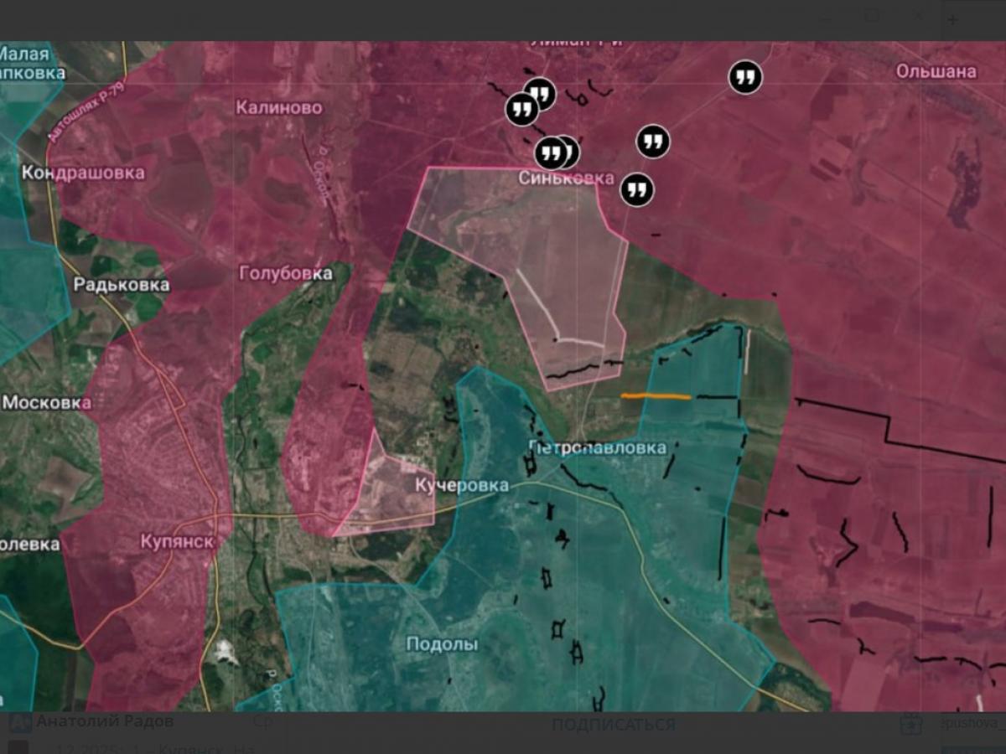This screenshot has height=754, width=1006.
Task: Open the leftmost quote marker northwest of Синьковка
Action: (x=521, y=110)
